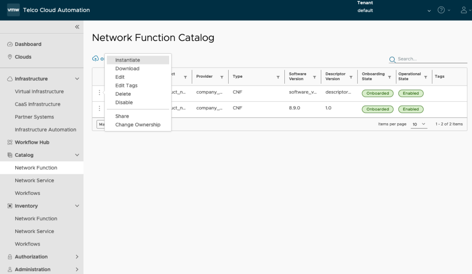Open Inventory Network Function
Viewport: 472px width, 274px height.
coord(36,218)
